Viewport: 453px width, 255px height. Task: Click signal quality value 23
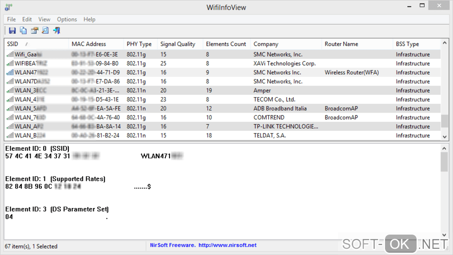pos(163,99)
